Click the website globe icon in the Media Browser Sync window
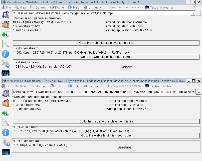This screenshot has width=202, height=161. (x=6, y=142)
